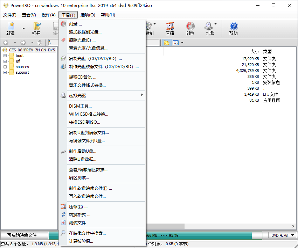Click the 新建 (New) toolbar icon
The height and width of the screenshot is (248, 298).
click(11, 29)
